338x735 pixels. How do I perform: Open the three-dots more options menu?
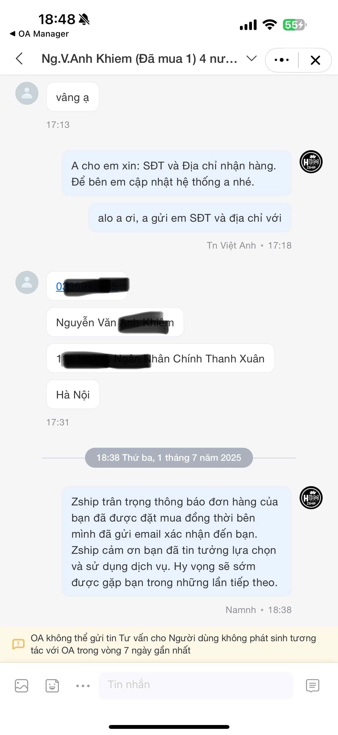pos(282,60)
